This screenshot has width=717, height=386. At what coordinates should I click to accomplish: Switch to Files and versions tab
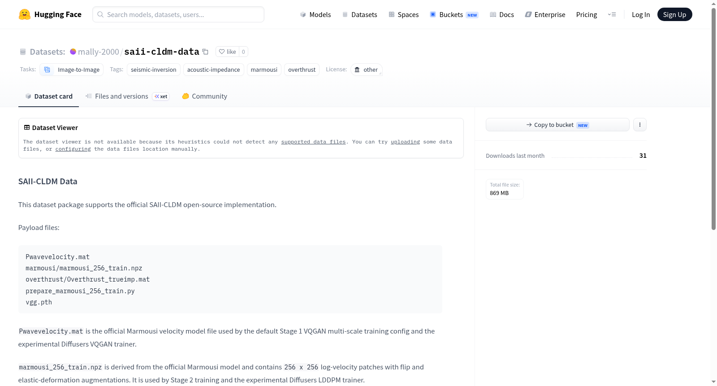click(127, 96)
